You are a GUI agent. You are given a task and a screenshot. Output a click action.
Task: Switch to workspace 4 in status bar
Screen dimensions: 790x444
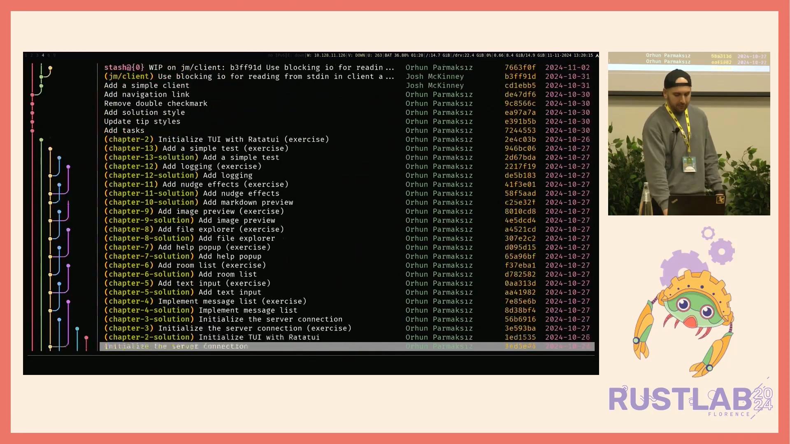point(43,55)
